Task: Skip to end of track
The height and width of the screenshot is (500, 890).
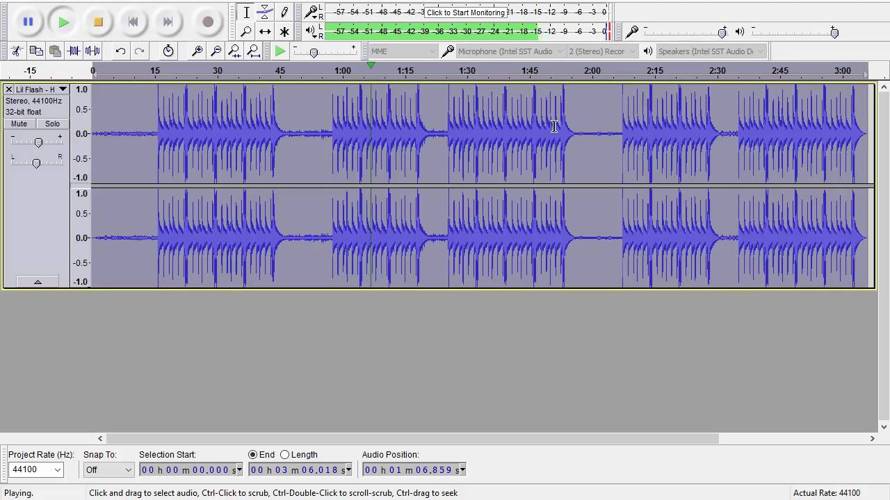Action: pyautogui.click(x=168, y=22)
